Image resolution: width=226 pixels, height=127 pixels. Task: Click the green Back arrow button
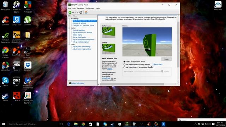[x=70, y=12]
